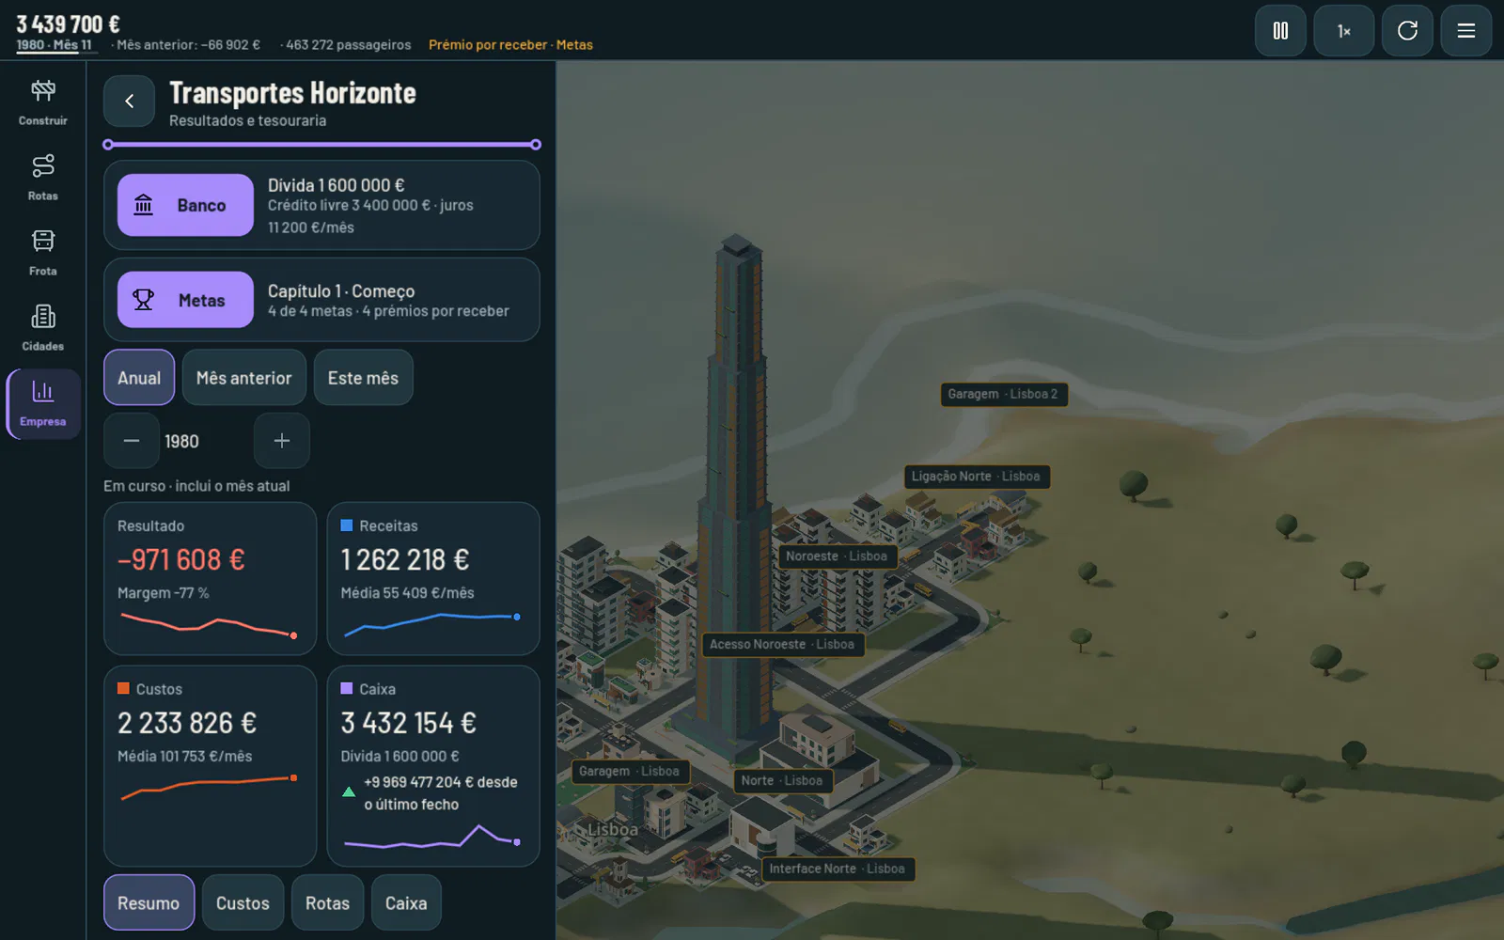Select the Acesso Noroeste Lisboa label
Screen dimensions: 1504x940
[x=782, y=645]
